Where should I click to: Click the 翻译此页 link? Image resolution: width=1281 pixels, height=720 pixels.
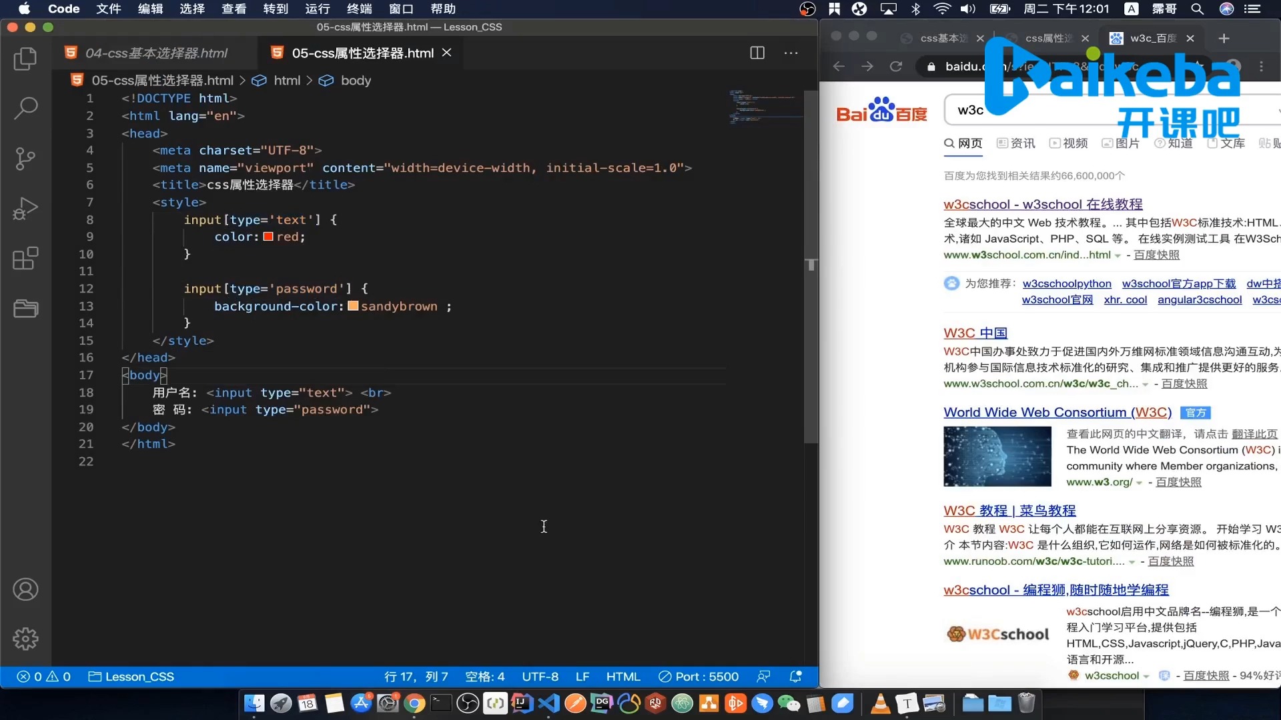[x=1254, y=434]
